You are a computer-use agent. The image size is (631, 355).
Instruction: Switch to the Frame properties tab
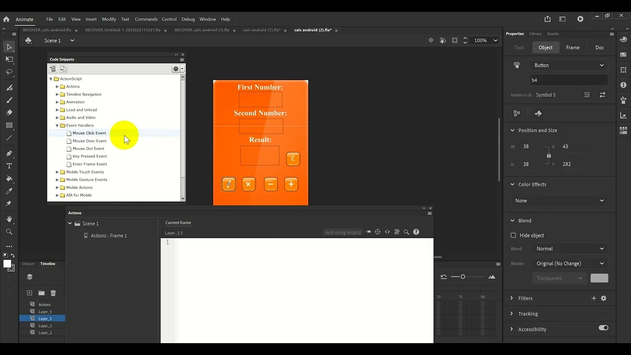click(x=573, y=47)
